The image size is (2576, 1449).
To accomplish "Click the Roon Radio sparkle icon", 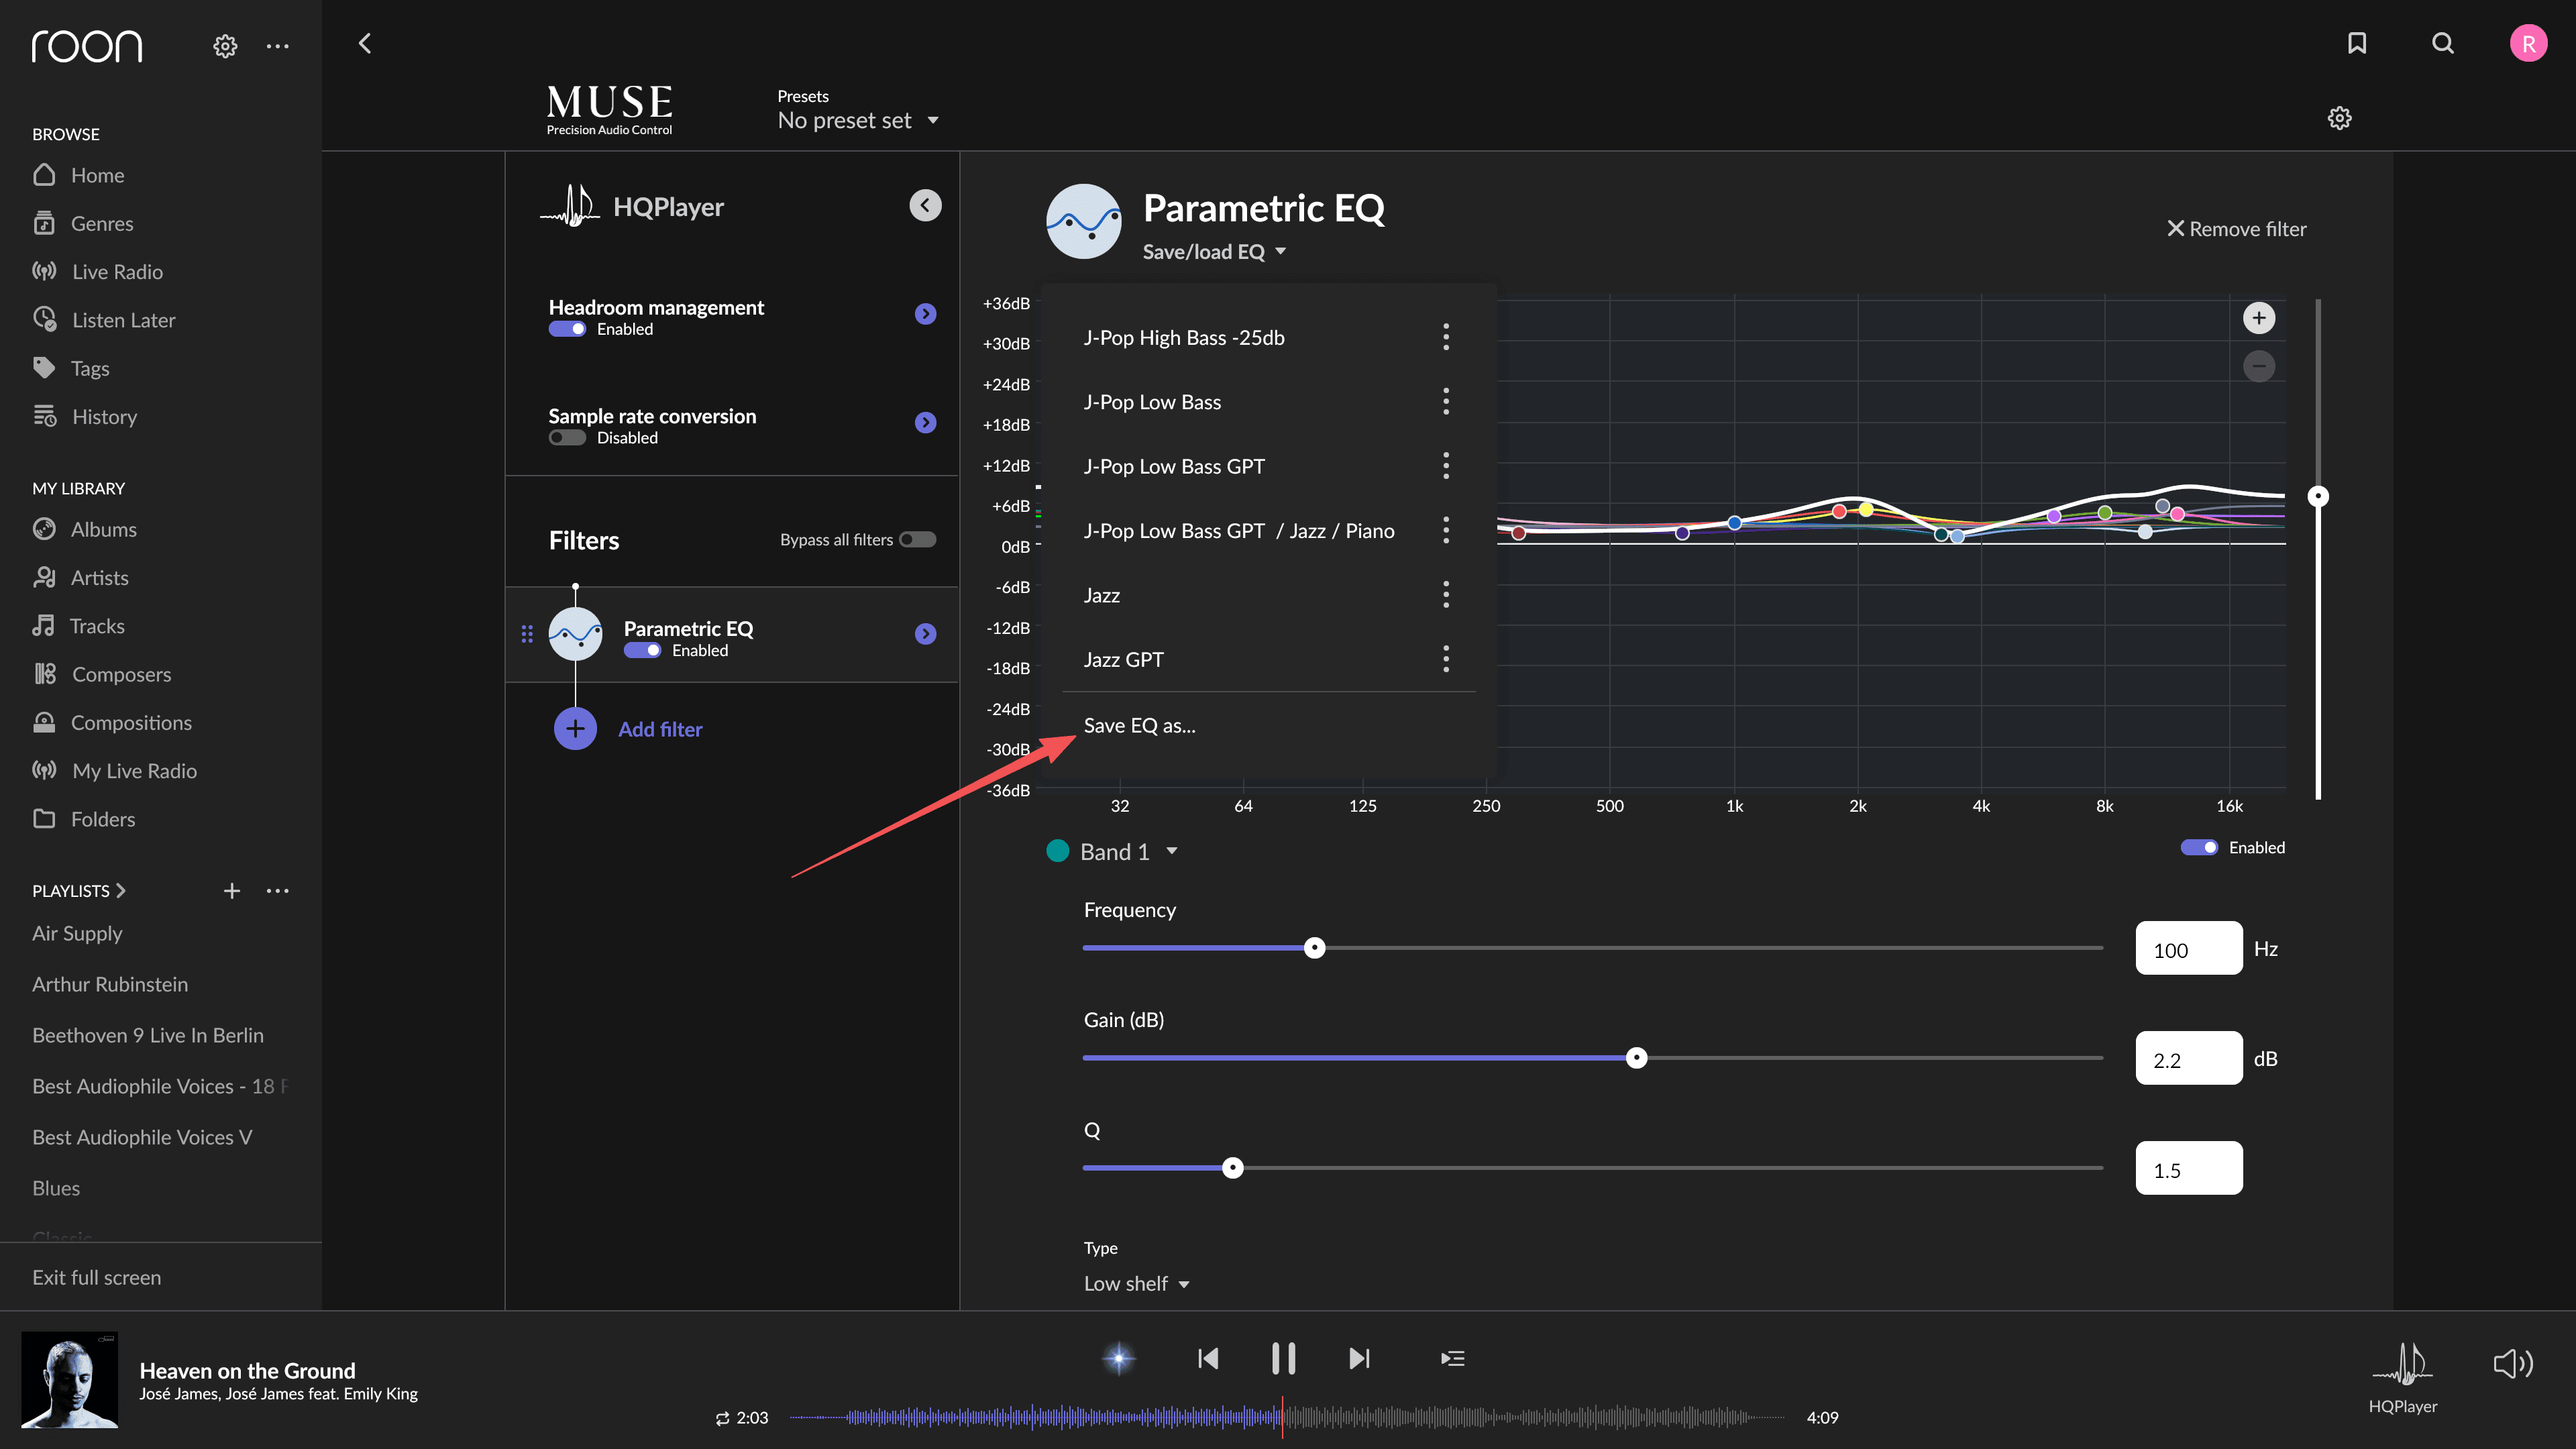I will click(x=1118, y=1358).
